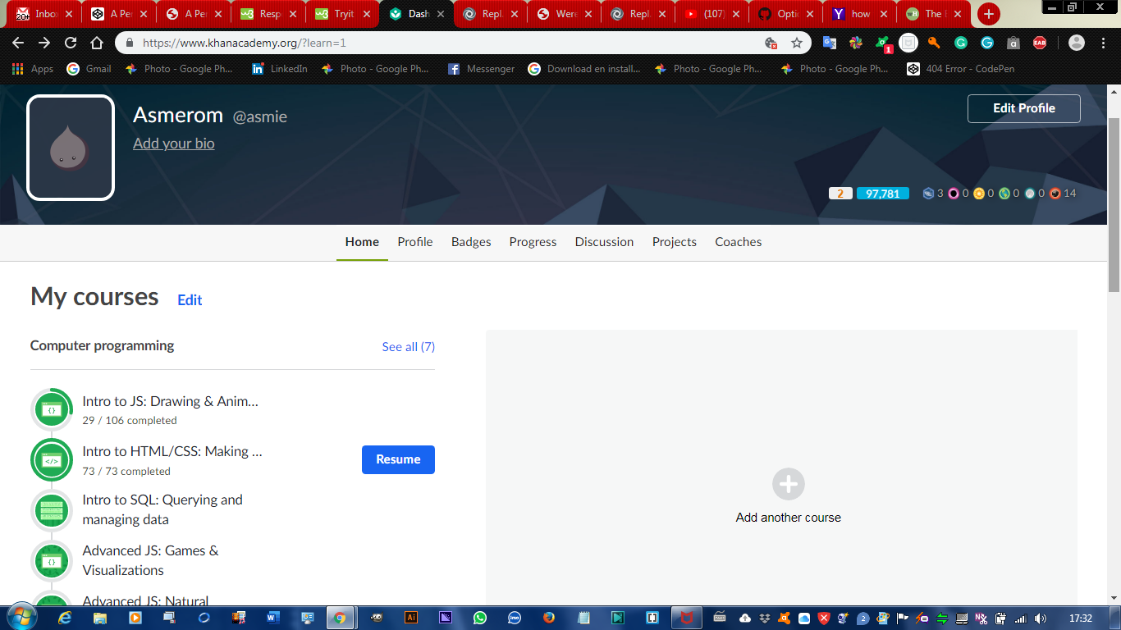Switch to the Coaches tab
Image resolution: width=1121 pixels, height=630 pixels.
point(739,242)
